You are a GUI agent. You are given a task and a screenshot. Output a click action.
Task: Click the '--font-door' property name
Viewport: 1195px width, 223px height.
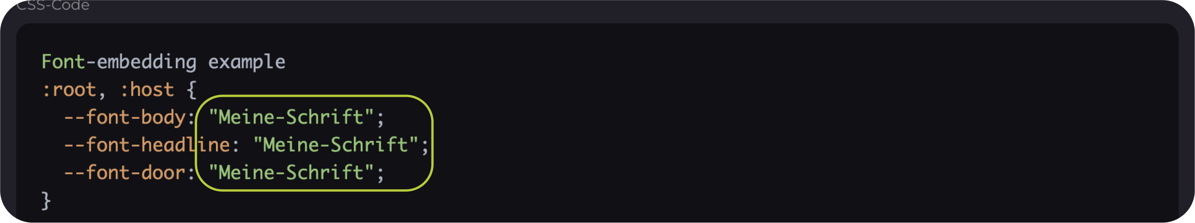125,173
